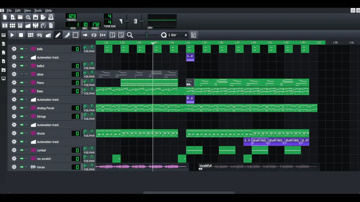The width and height of the screenshot is (360, 202).
Task: Open the Tools menu
Action: tap(38, 10)
